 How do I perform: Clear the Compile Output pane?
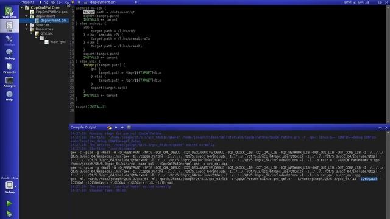[x=109, y=127]
